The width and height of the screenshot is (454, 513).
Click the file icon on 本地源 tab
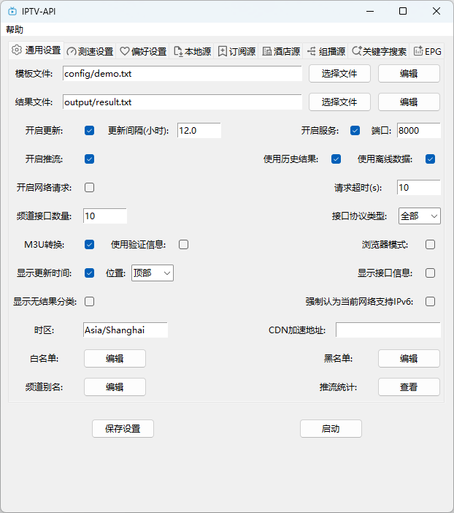point(178,51)
